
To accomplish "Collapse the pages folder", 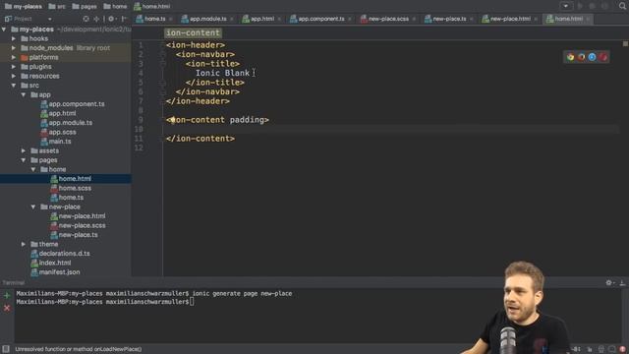I will tap(24, 160).
